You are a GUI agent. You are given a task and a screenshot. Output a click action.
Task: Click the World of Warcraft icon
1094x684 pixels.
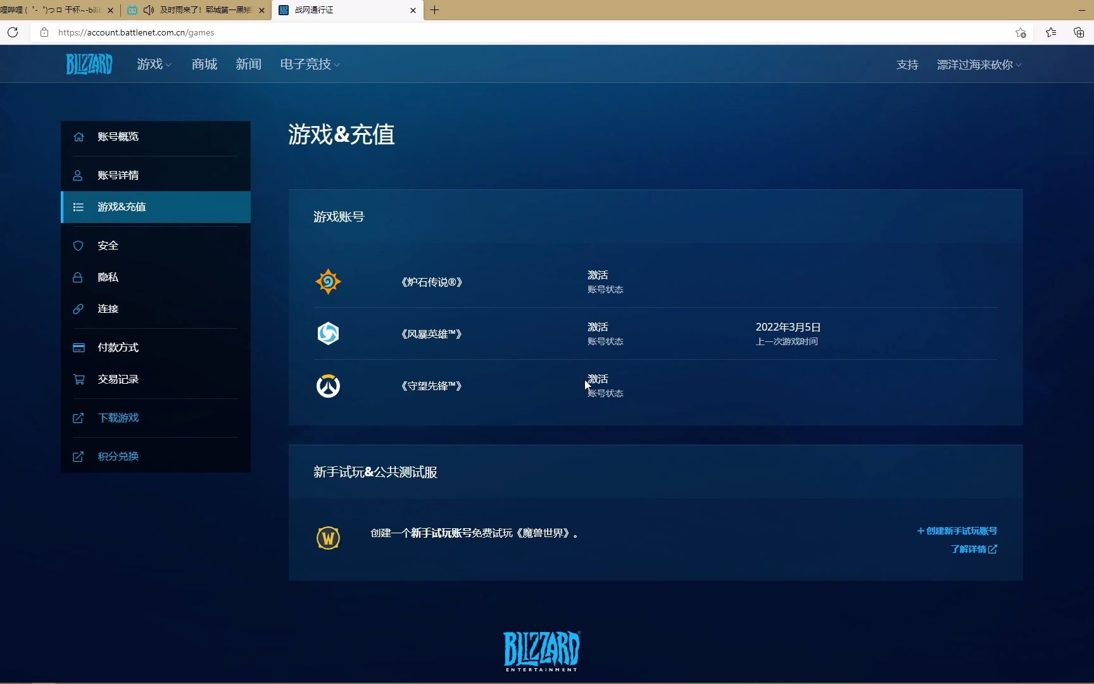(328, 538)
